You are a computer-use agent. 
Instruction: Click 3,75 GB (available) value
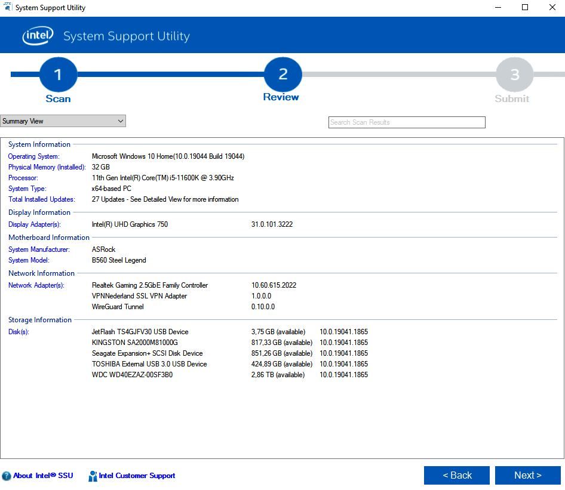point(278,332)
